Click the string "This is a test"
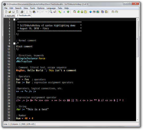The width and height of the screenshot is (143, 130). tap(37, 110)
